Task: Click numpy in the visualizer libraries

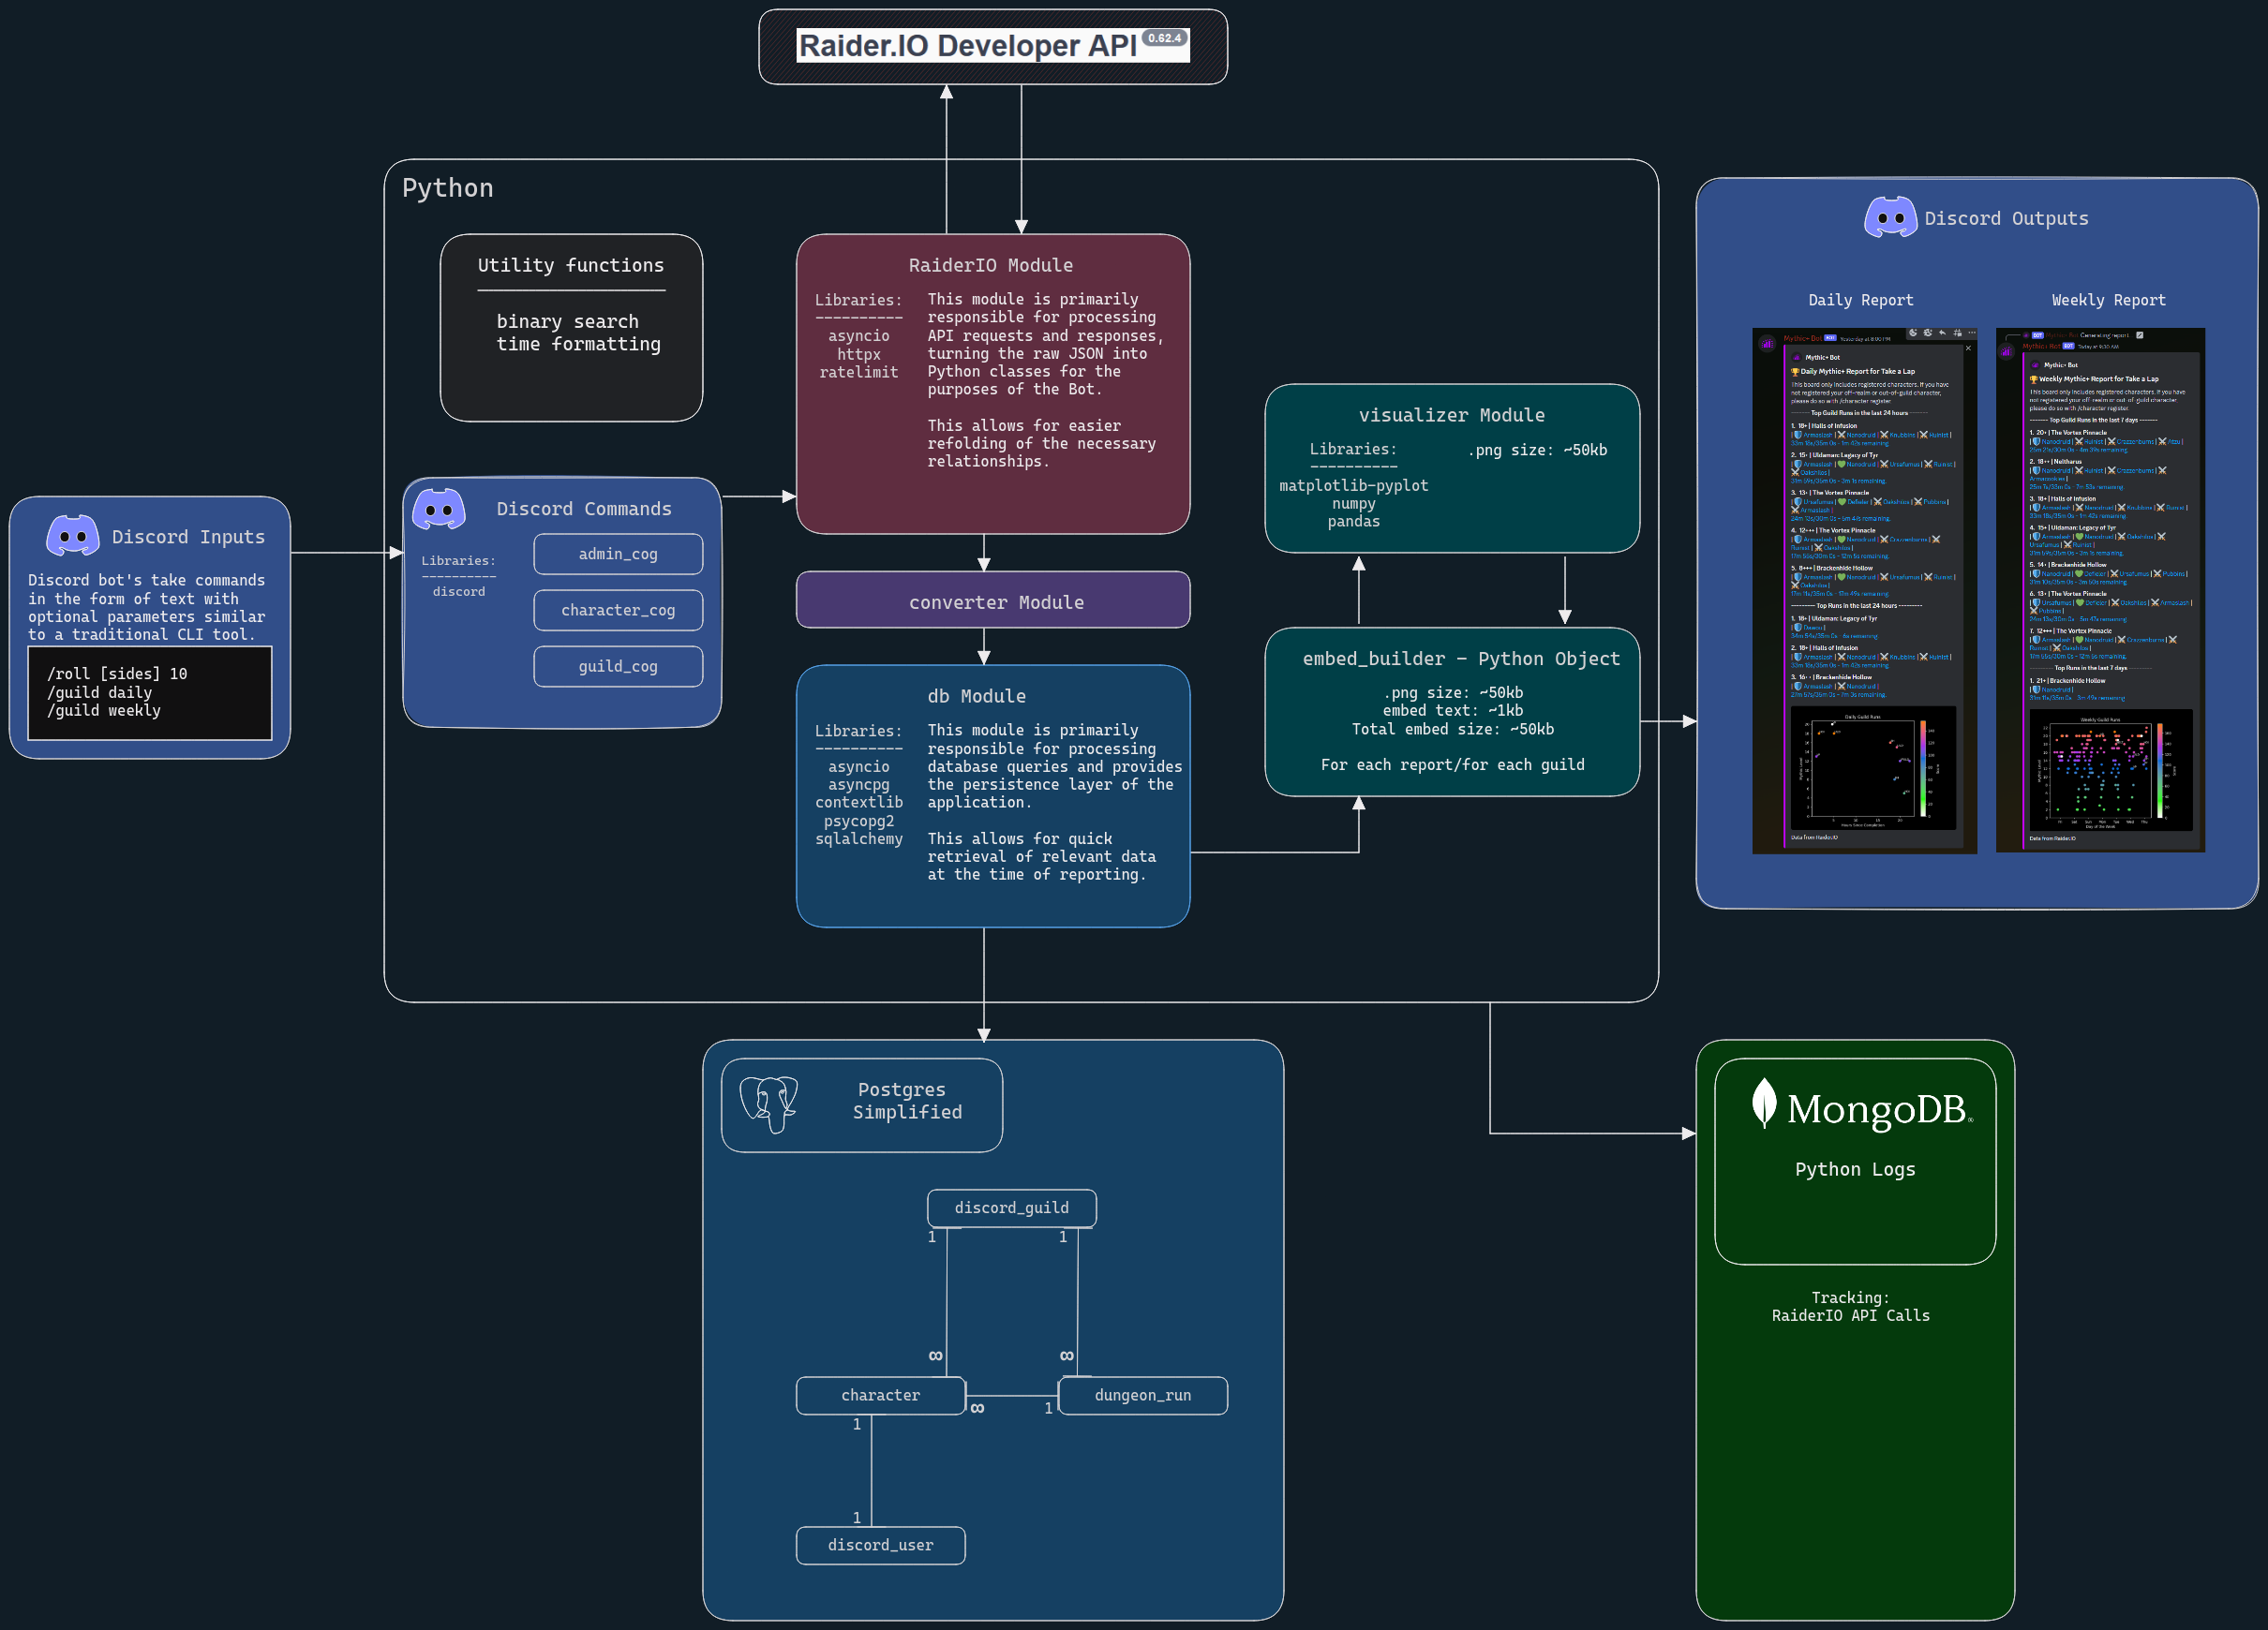Action: [1354, 504]
